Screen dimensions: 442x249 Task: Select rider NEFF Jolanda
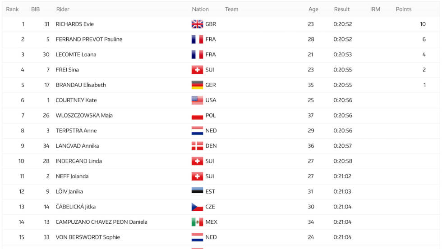72,177
